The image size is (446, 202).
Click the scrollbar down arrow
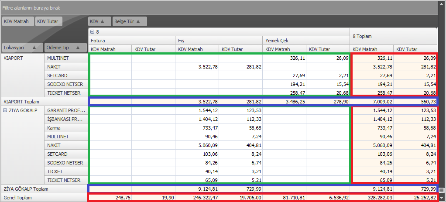coord(442,198)
